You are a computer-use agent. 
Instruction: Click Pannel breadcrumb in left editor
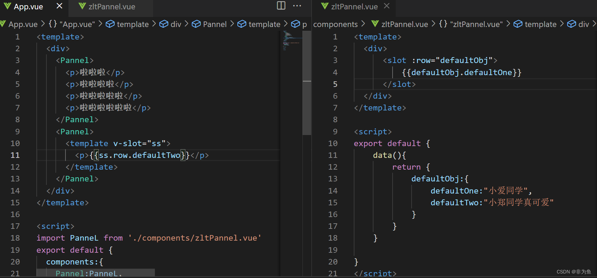215,24
